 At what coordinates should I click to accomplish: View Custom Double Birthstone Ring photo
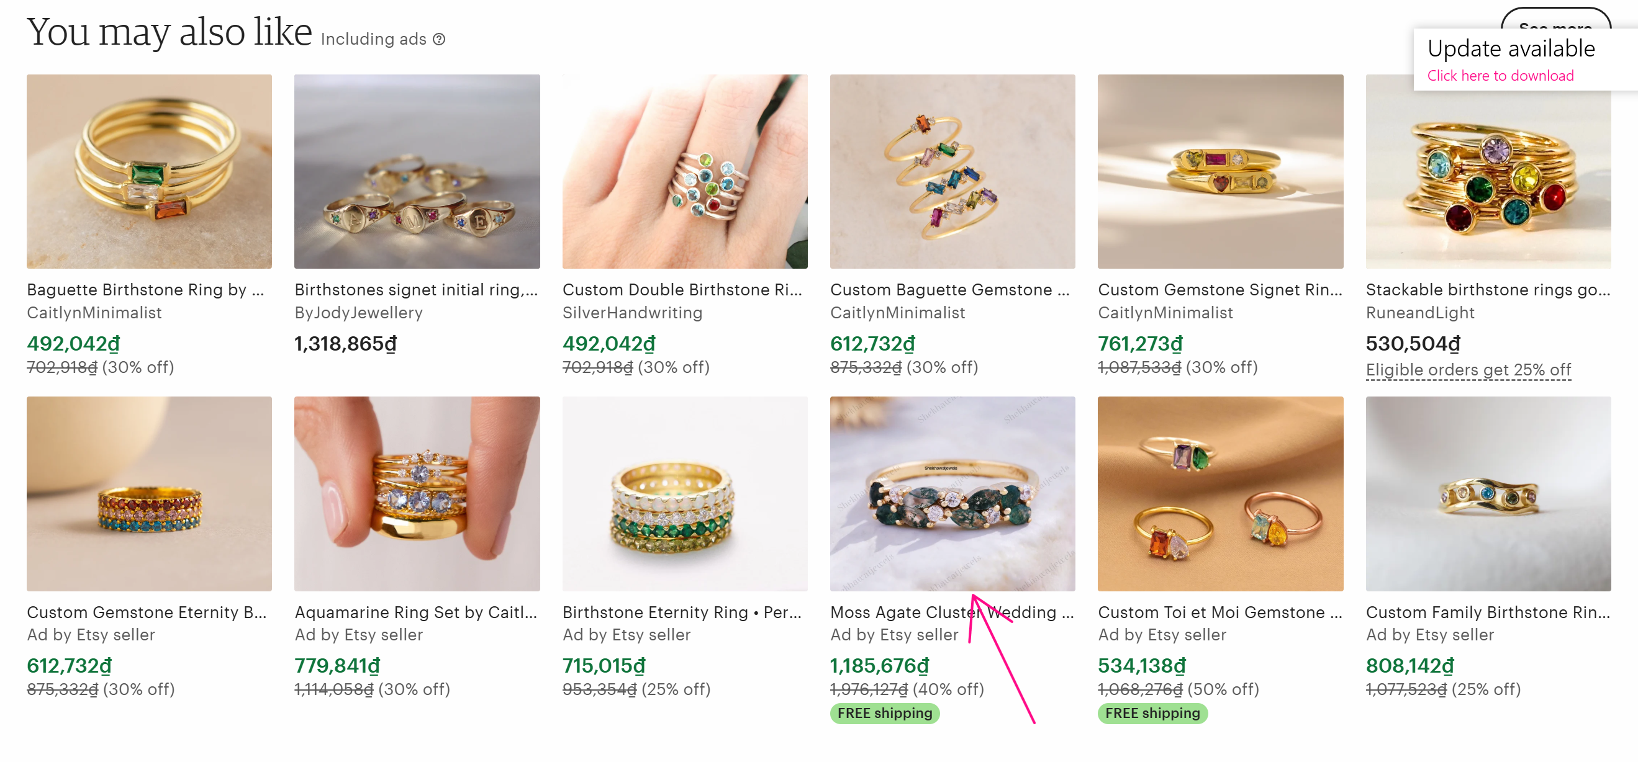click(x=684, y=171)
